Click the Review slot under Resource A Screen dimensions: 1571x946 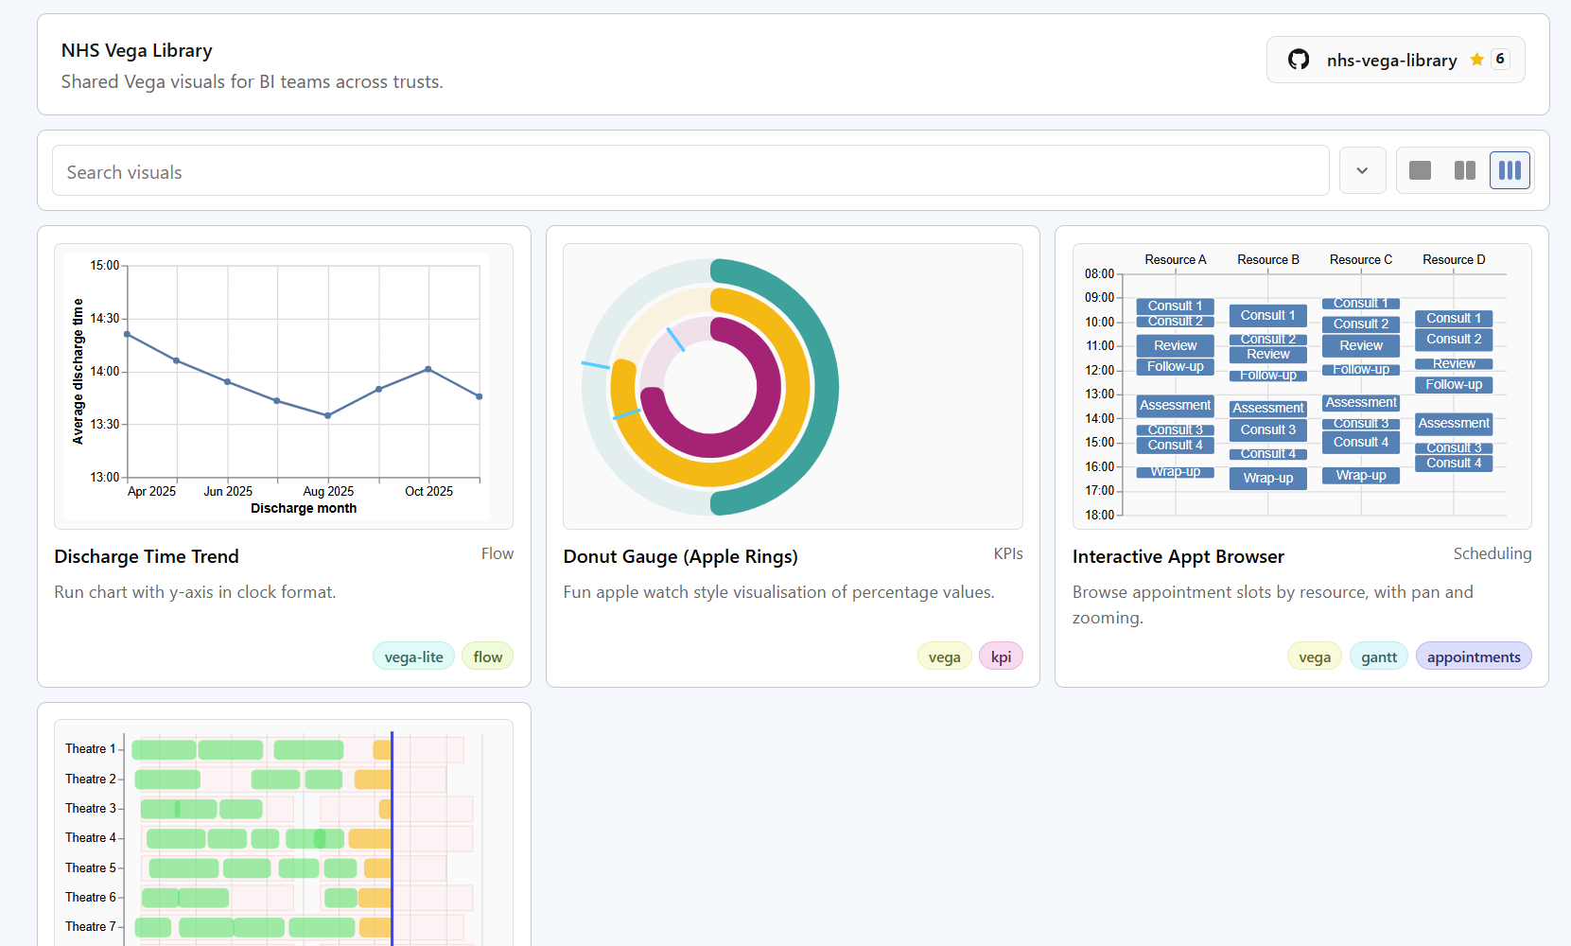pos(1176,345)
